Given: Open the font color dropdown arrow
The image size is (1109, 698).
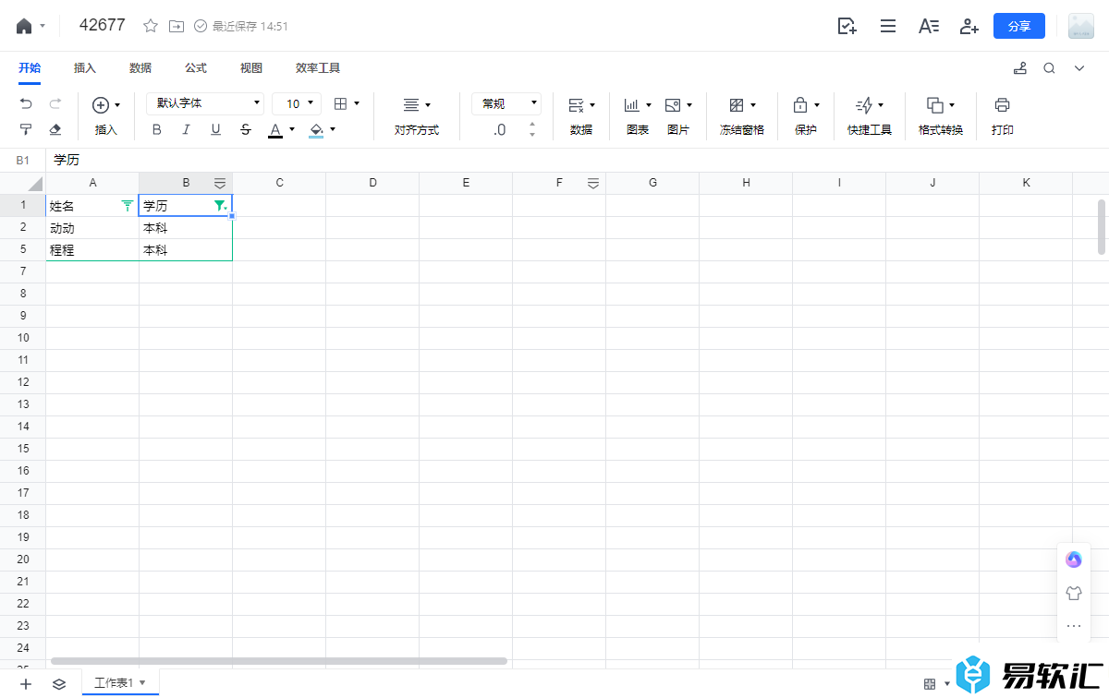Looking at the screenshot, I should [x=292, y=130].
